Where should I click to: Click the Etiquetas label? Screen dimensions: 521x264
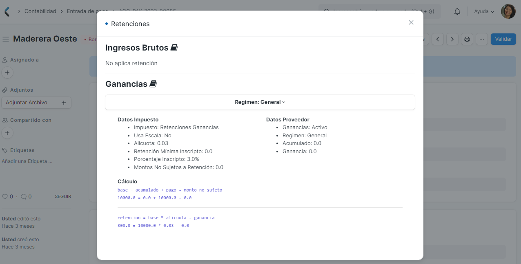pos(22,150)
